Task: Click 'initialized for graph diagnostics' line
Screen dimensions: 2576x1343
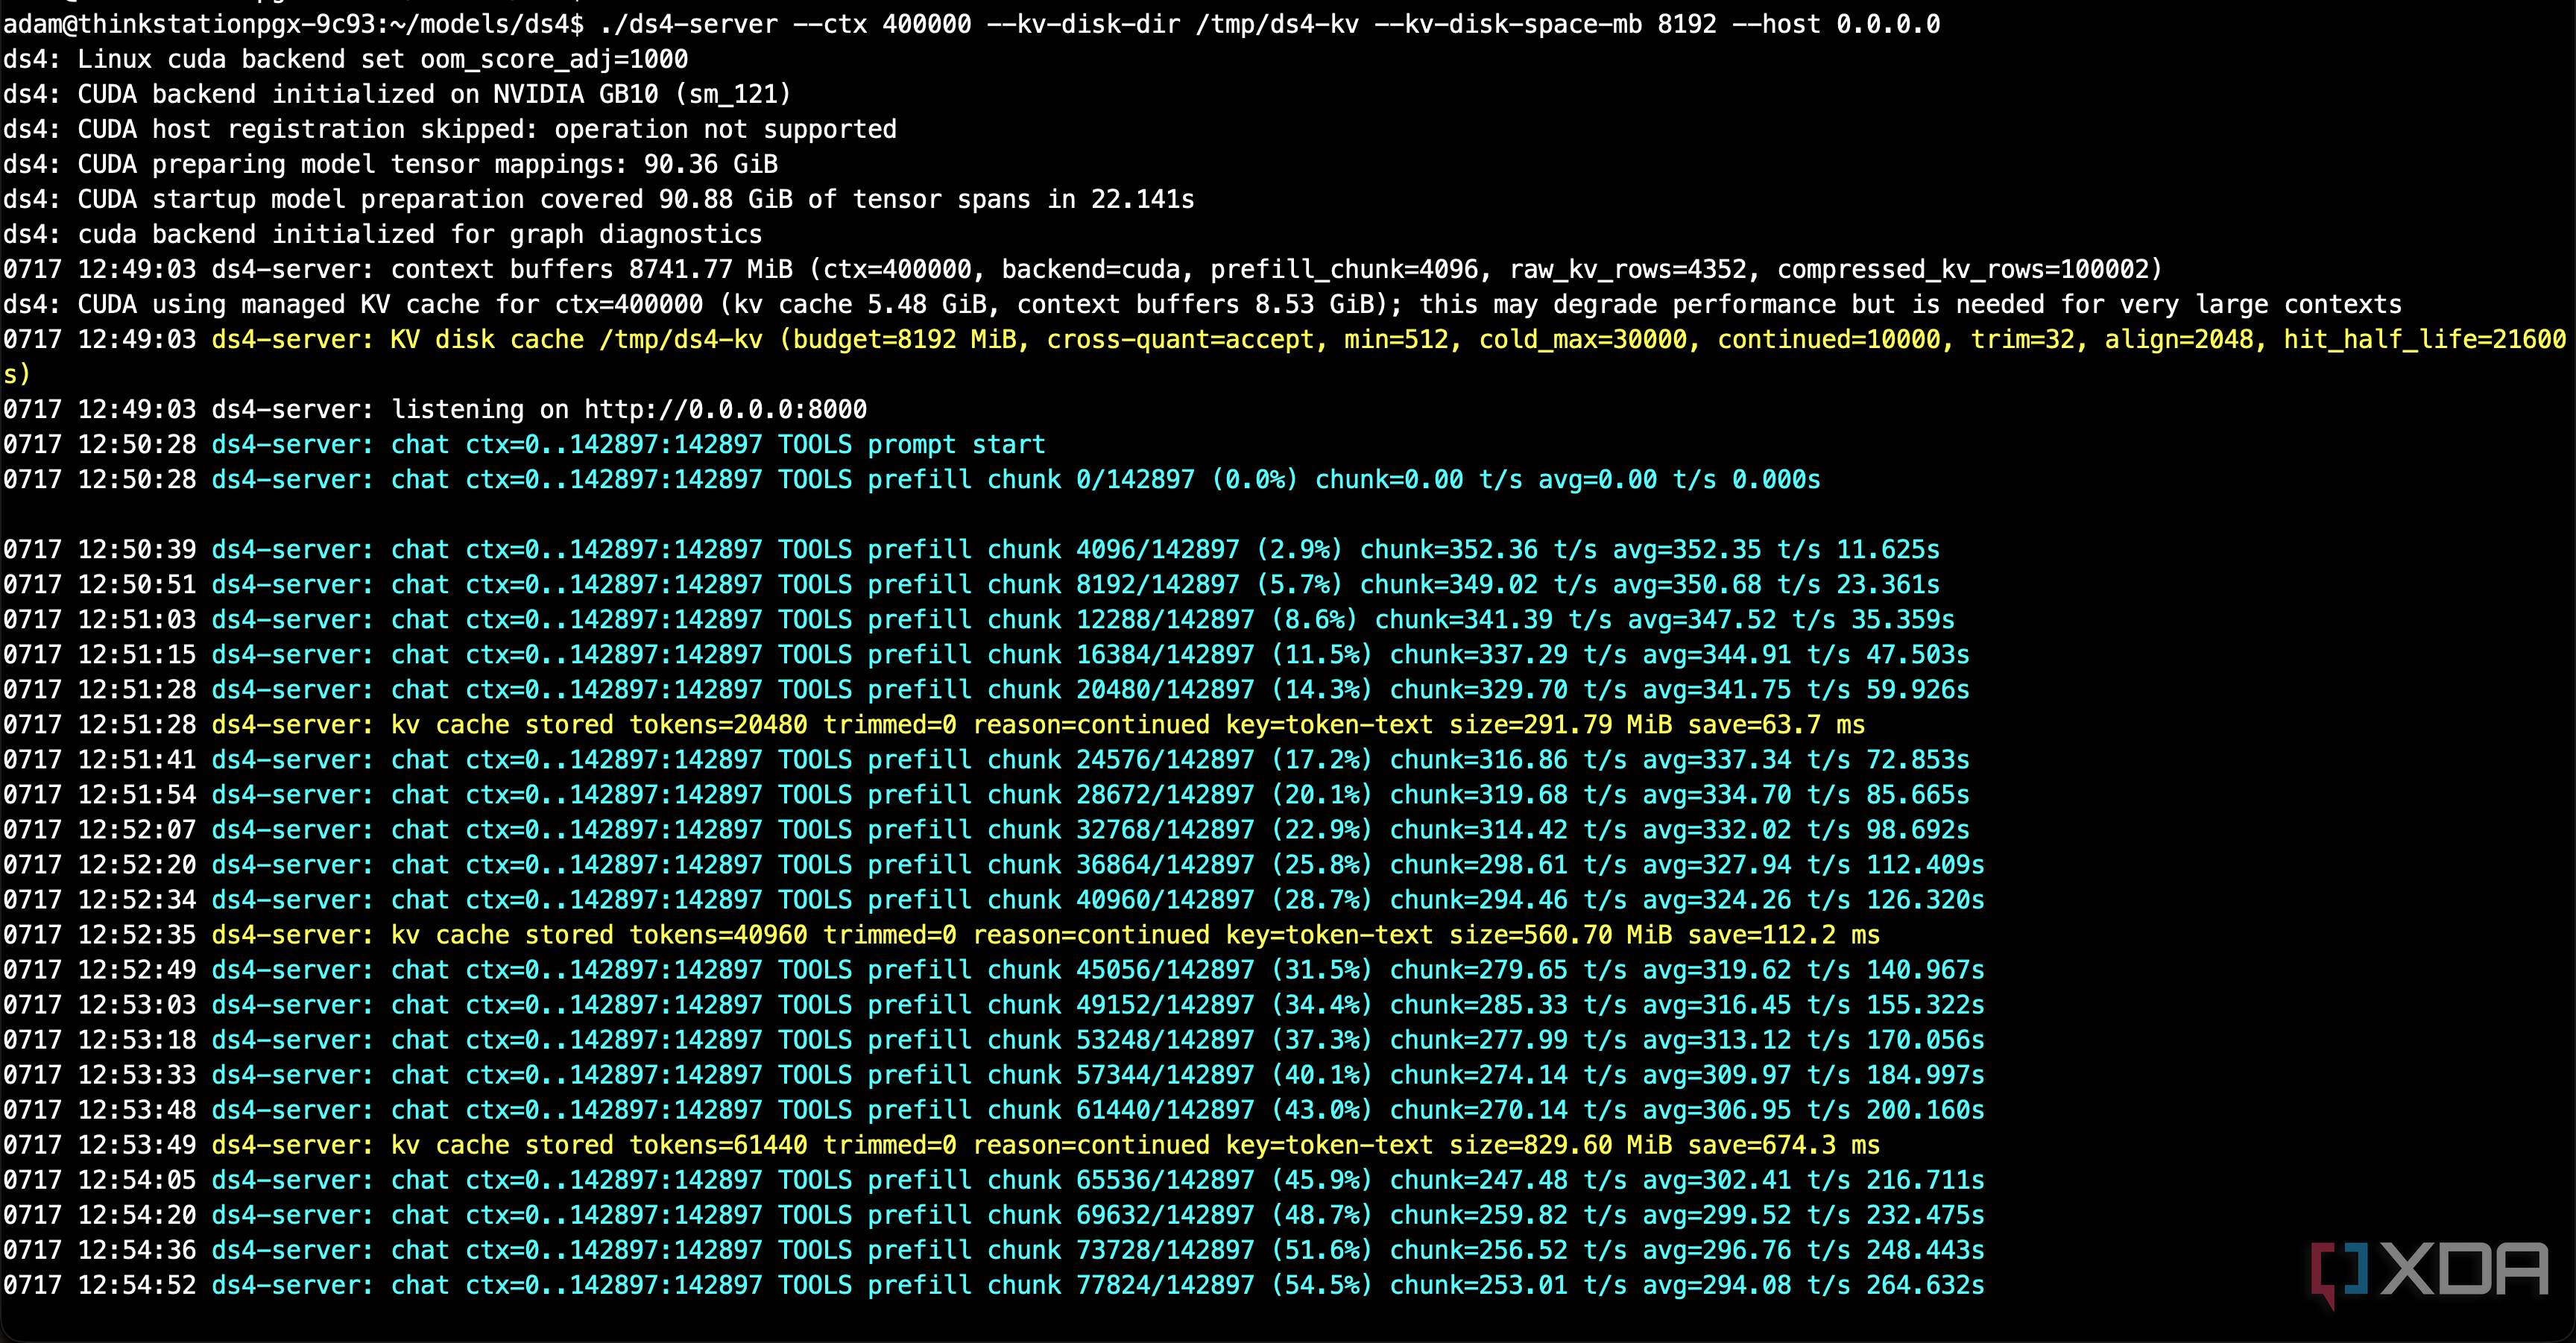Action: tap(383, 234)
